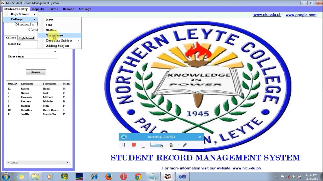Expand Dropping Subject submenu
Screen dimensions: 323x181
[x=60, y=40]
